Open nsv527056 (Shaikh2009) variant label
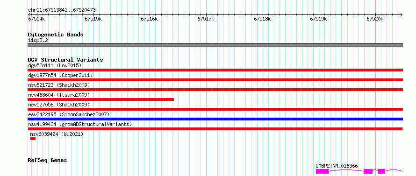 click(x=59, y=105)
